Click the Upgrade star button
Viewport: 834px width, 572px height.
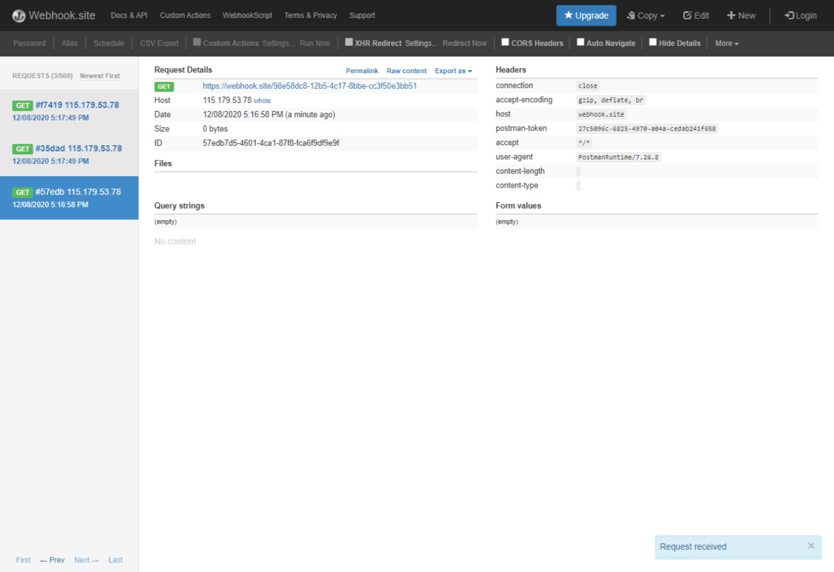[586, 15]
